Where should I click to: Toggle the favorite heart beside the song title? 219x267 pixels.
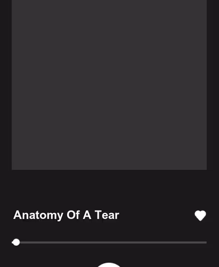point(200,215)
